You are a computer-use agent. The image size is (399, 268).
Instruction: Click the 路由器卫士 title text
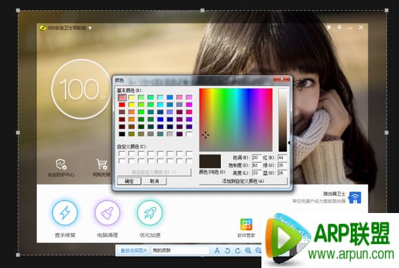click(334, 194)
